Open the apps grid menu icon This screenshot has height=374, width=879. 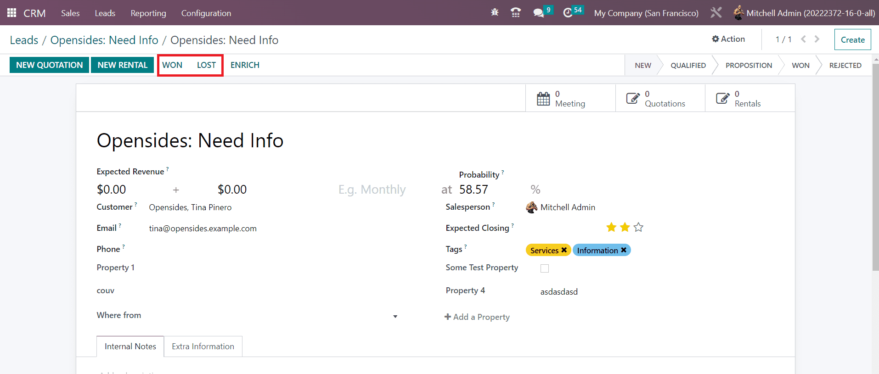[11, 13]
